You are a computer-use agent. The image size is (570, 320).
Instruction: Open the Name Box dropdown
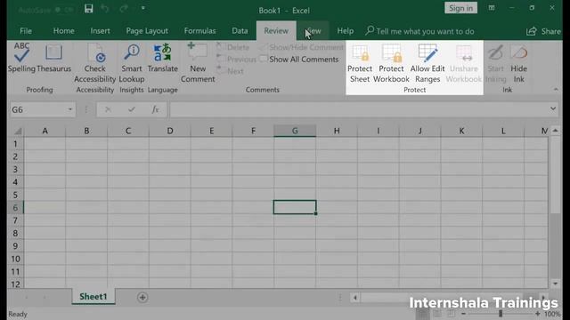(x=69, y=109)
